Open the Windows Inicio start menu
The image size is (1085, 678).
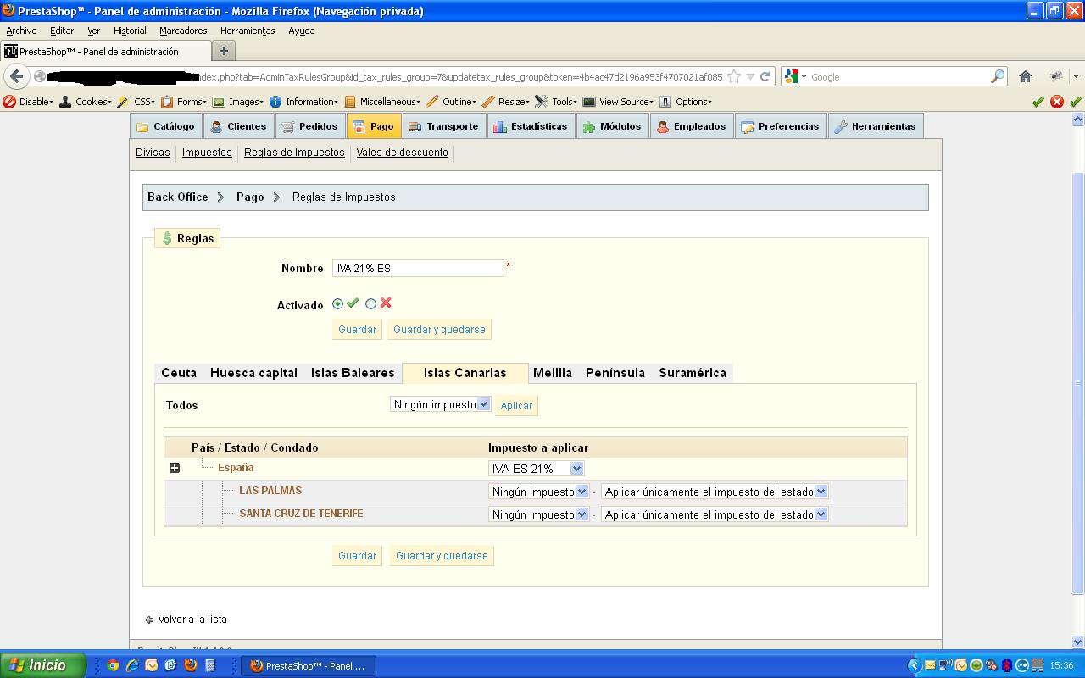point(42,665)
